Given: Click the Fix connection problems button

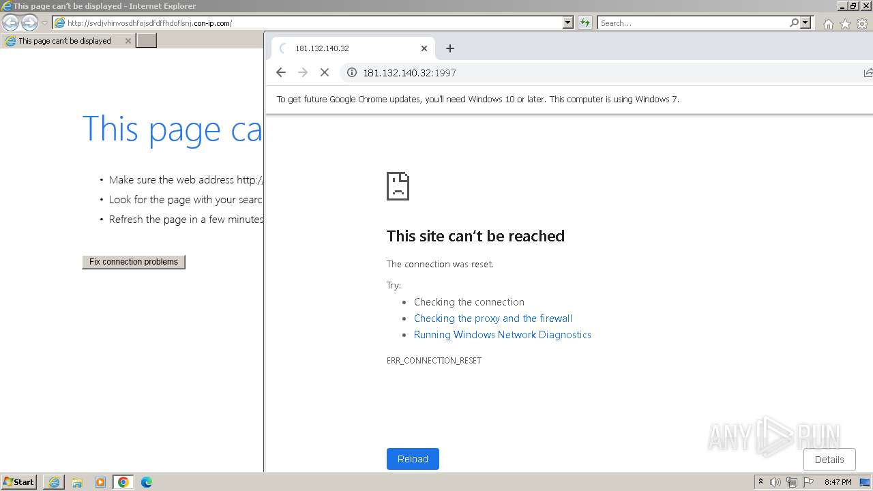Looking at the screenshot, I should pyautogui.click(x=134, y=262).
